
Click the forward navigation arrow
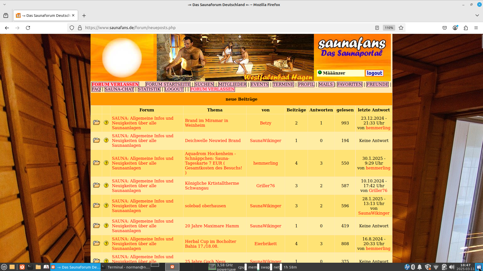(x=17, y=28)
